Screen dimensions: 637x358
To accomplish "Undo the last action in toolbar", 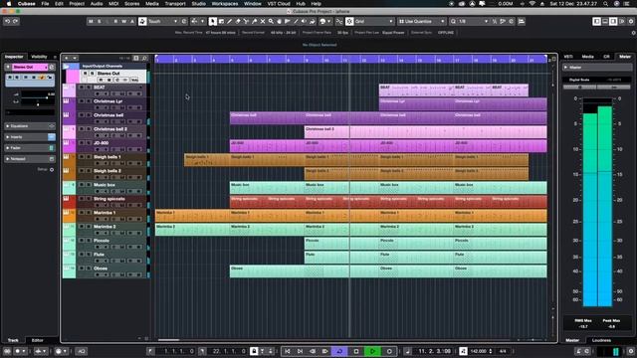I will pyautogui.click(x=7, y=21).
